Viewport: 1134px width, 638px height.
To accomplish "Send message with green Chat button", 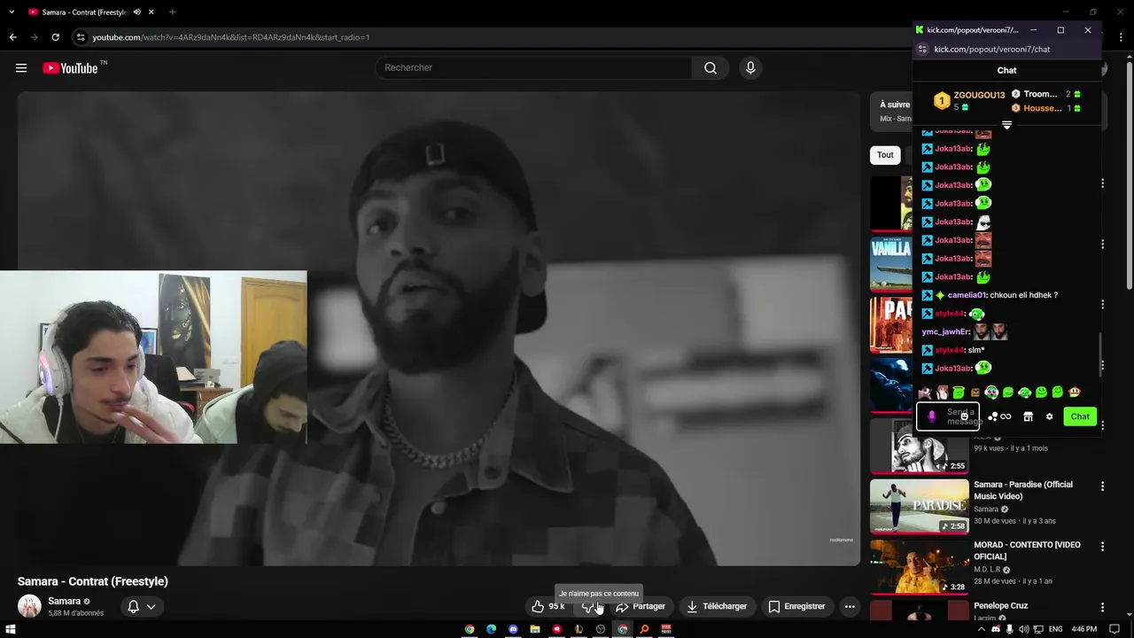I will (x=1080, y=416).
